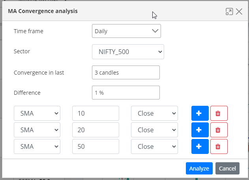Pop out the MA Convergence dialog
Screen dimensions: 249x180
[x=229, y=11]
